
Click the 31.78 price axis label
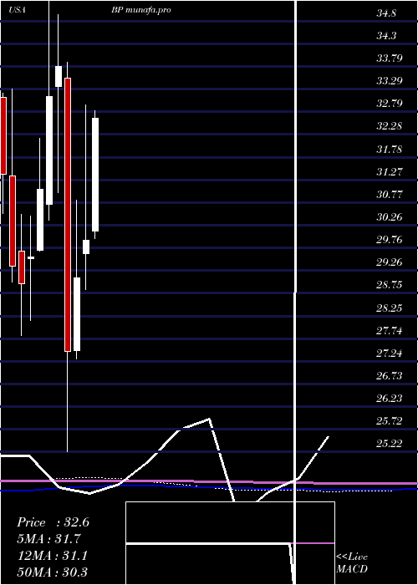[x=390, y=150]
